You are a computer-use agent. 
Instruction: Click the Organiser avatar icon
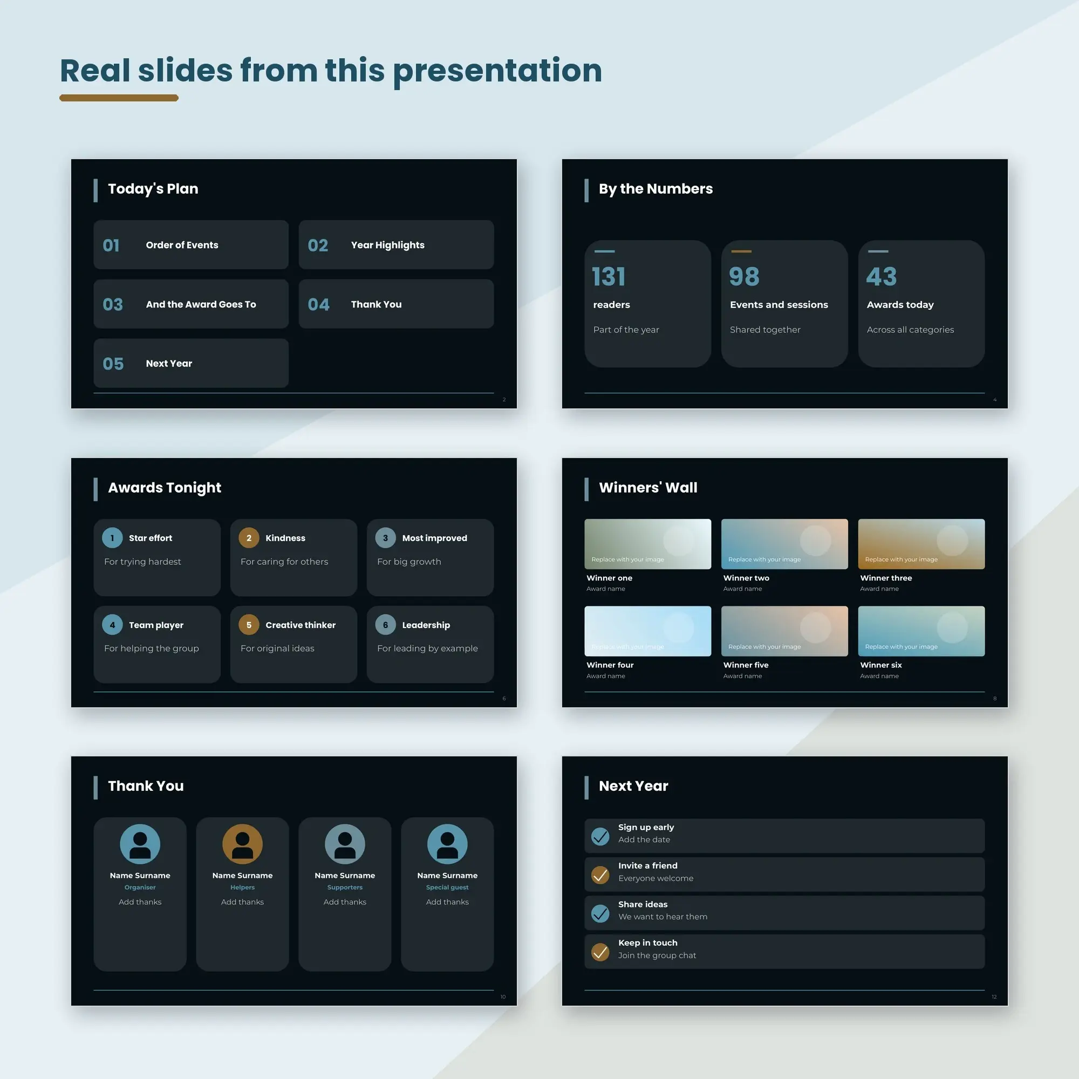click(140, 844)
